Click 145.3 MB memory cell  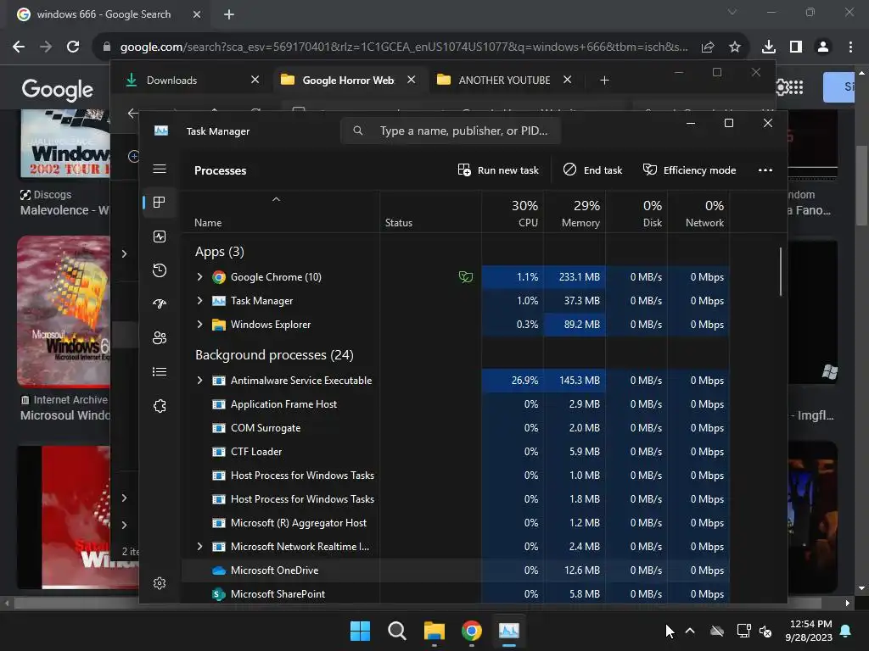[575, 381]
